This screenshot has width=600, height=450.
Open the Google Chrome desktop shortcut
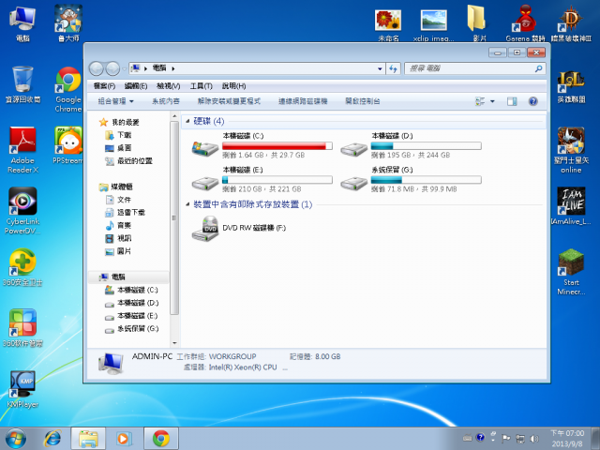tap(68, 89)
